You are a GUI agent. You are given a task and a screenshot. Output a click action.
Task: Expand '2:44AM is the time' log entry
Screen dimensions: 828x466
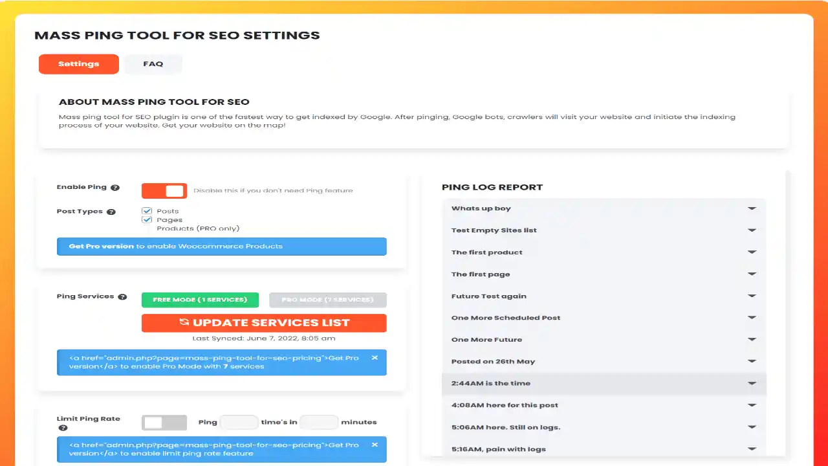[x=604, y=383]
